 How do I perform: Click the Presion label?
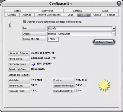click(64, 80)
